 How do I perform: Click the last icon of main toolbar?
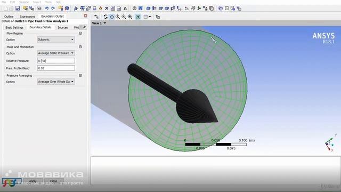[x=239, y=9]
